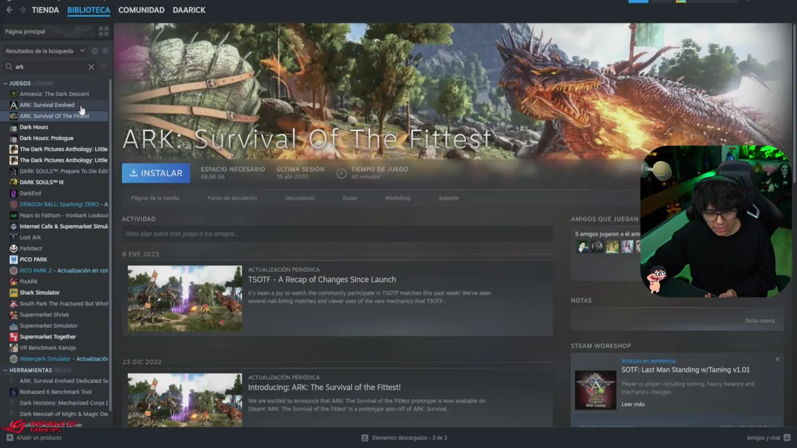Screen dimensions: 797x448
Task: Click Nota nueva to add a note
Action: [760, 320]
